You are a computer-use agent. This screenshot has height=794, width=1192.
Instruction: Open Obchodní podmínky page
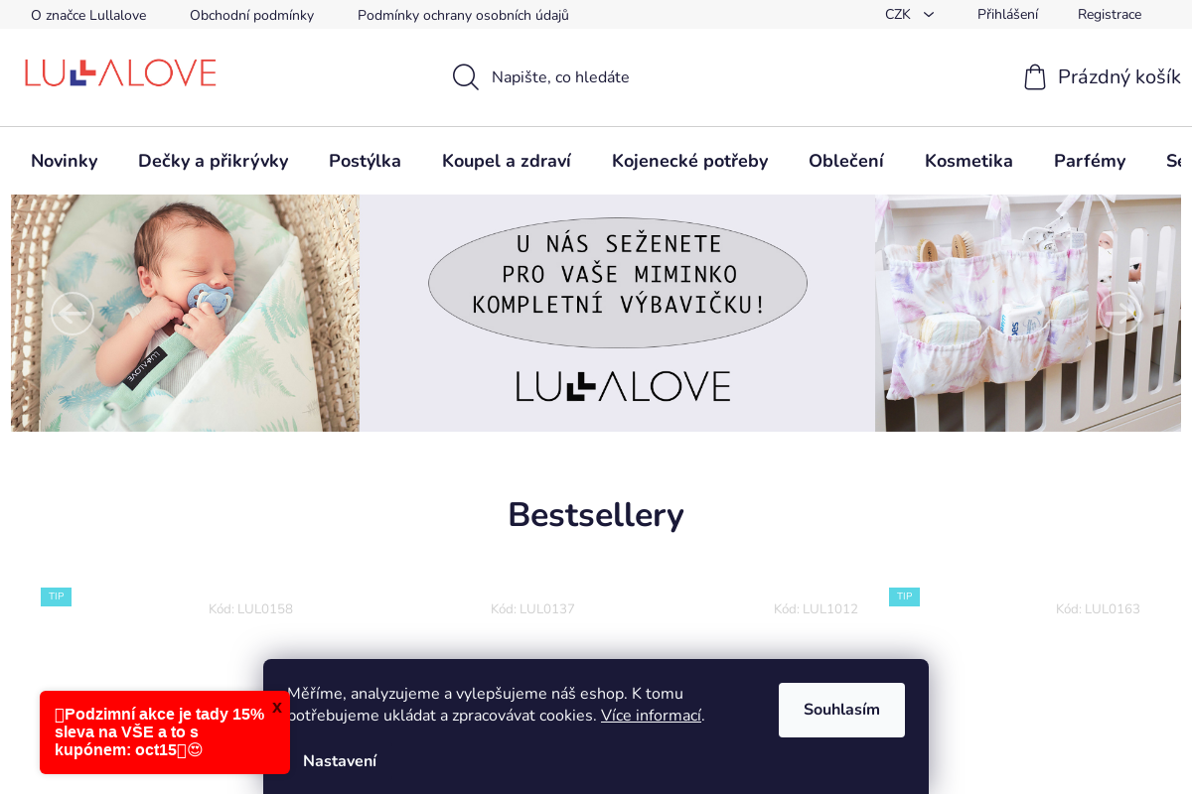[251, 15]
